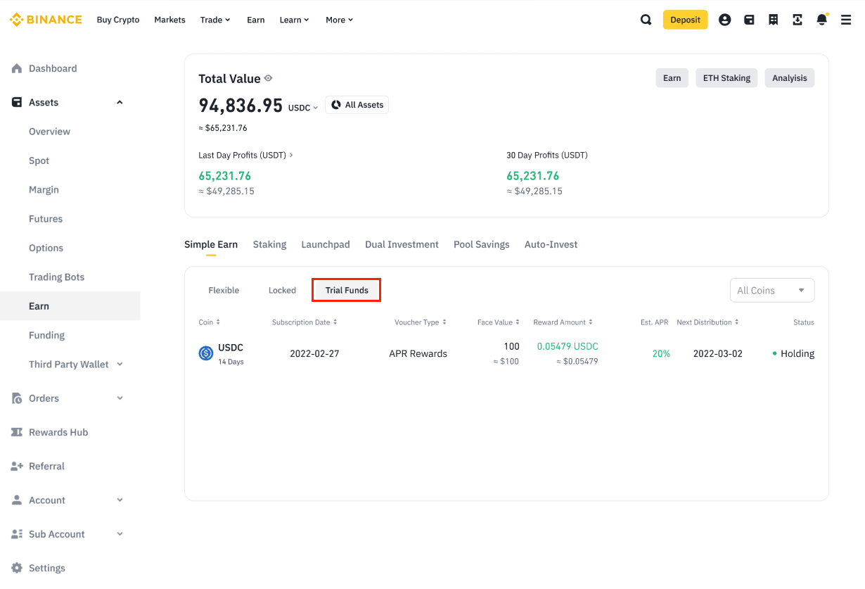The image size is (865, 589).
Task: Open the USDC currency selector
Action: point(303,108)
